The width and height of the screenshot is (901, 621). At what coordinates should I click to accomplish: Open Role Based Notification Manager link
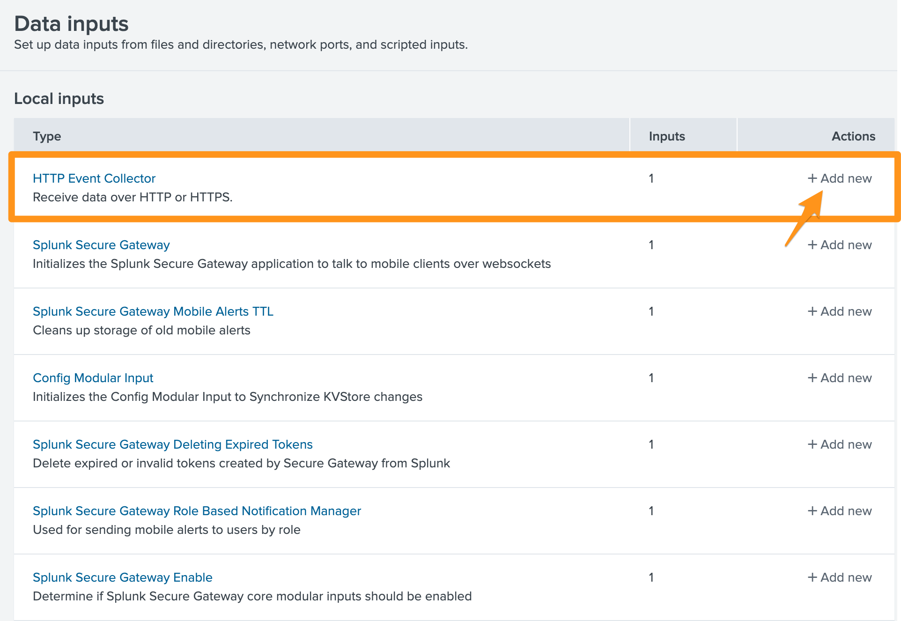(x=197, y=511)
